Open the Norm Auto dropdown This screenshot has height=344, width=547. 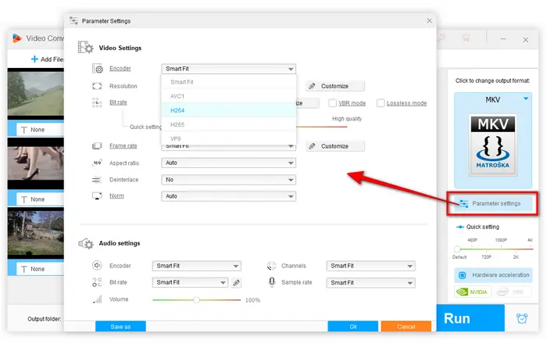[x=228, y=196]
